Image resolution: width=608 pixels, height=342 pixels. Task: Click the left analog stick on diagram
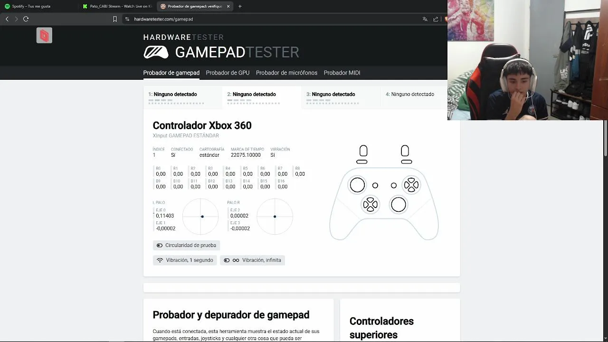coord(357,185)
